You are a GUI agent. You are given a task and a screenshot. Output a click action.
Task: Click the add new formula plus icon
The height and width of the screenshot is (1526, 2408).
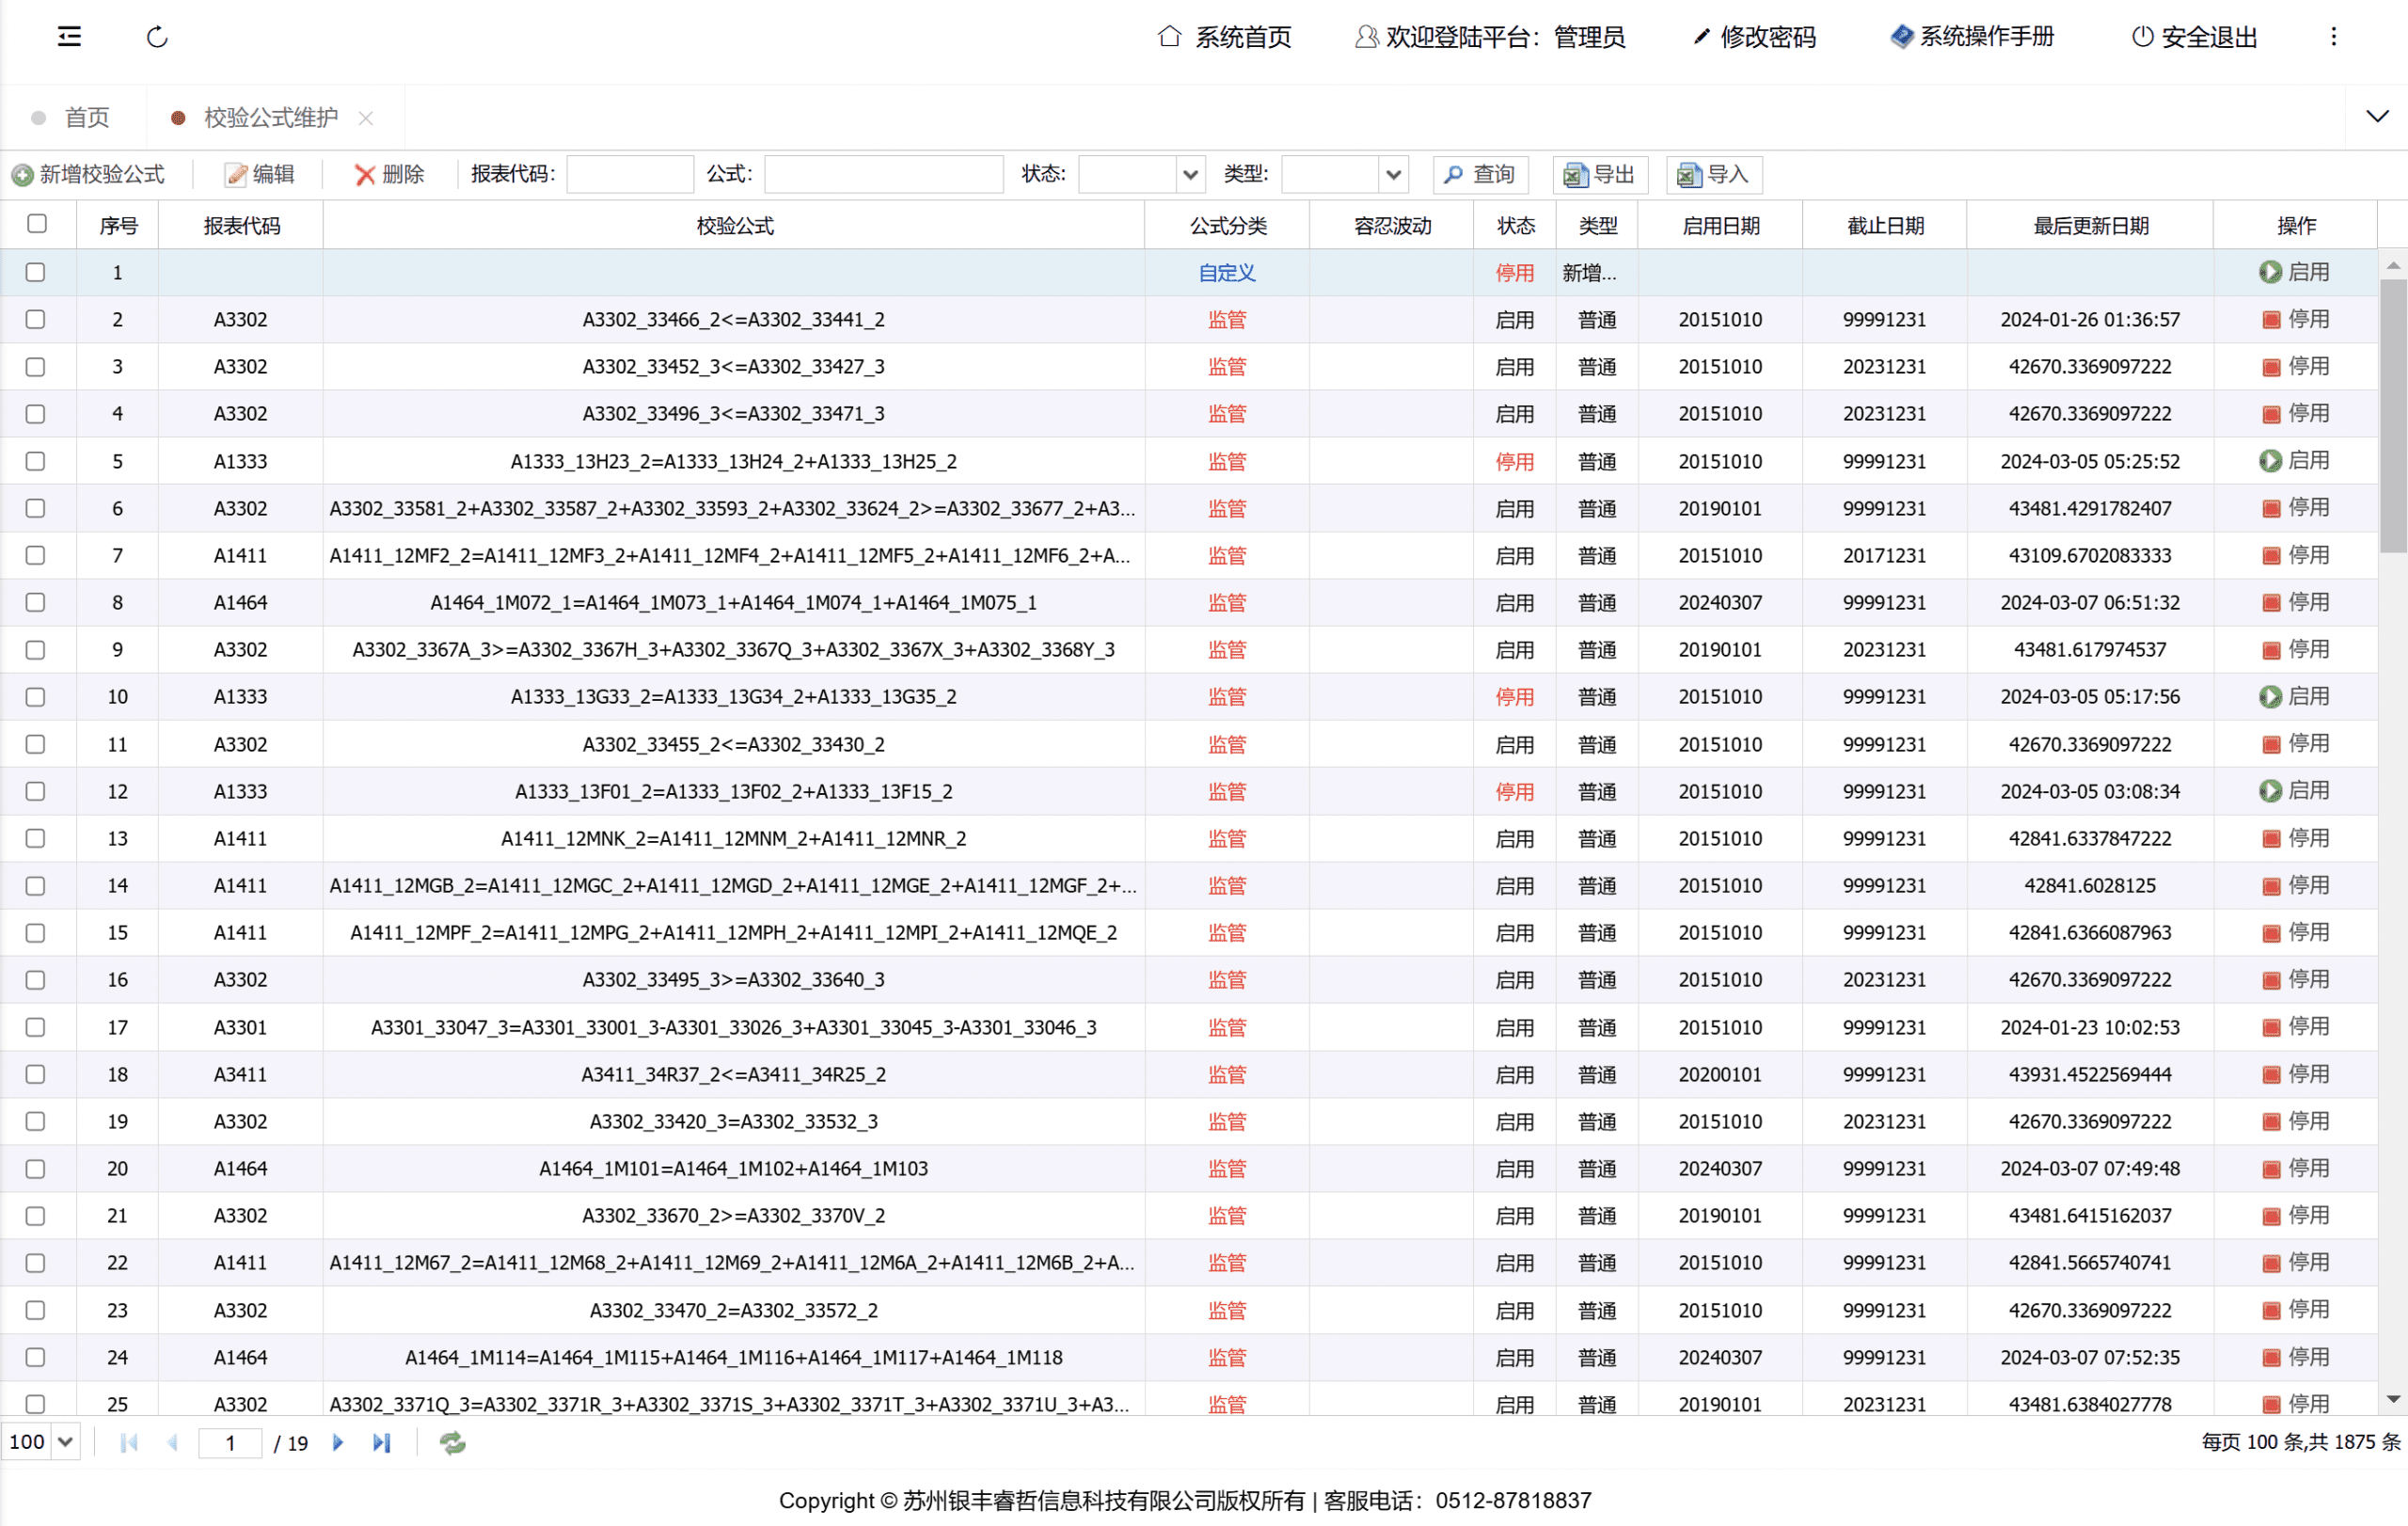tap(22, 175)
